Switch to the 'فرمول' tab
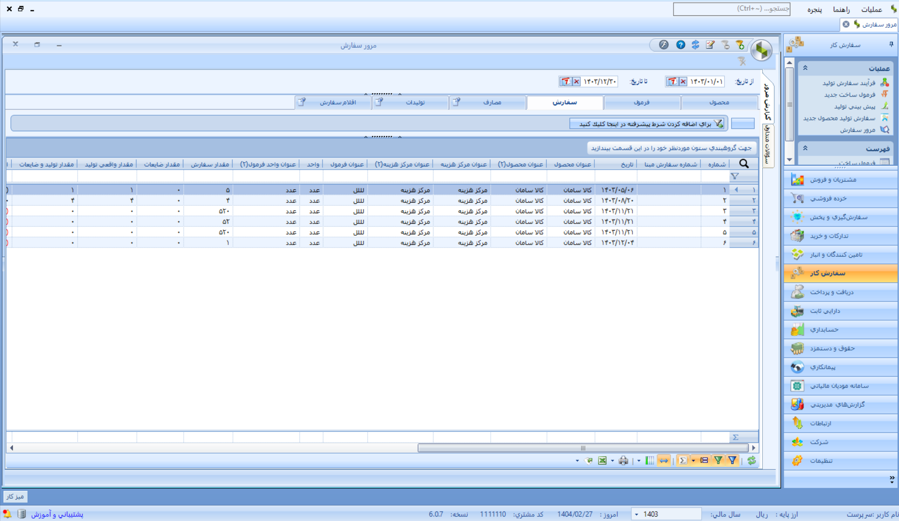The height and width of the screenshot is (521, 899). [642, 102]
